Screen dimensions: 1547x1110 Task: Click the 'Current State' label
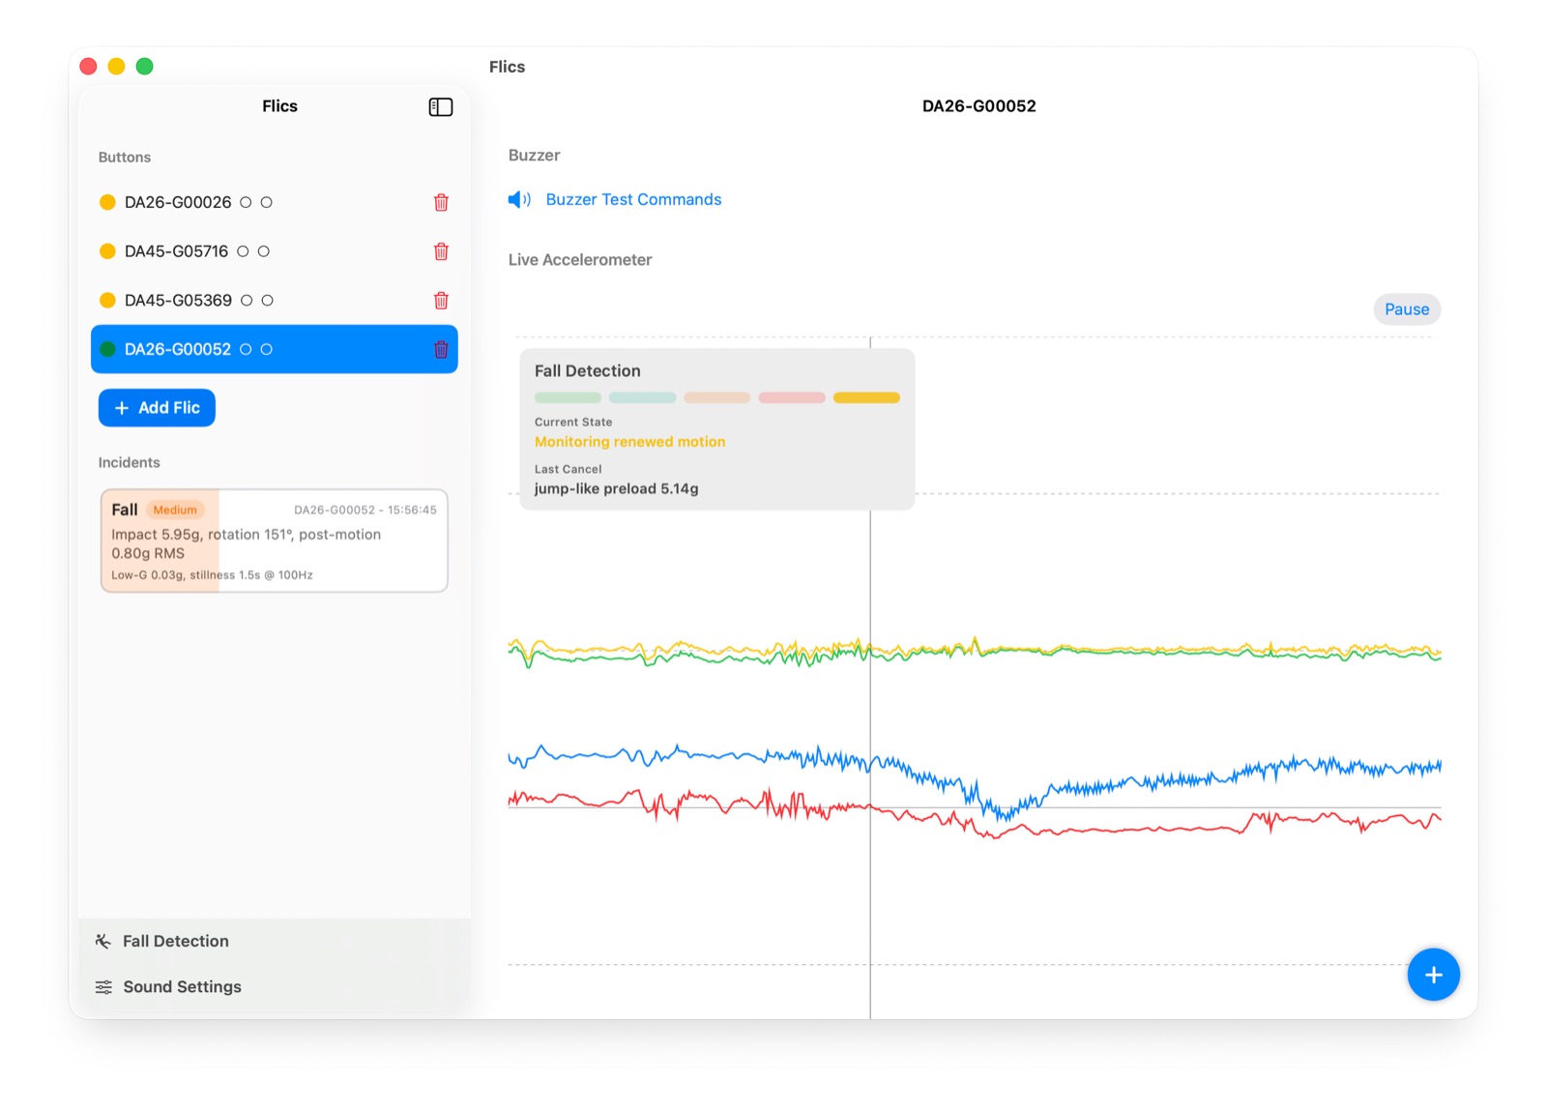click(573, 423)
